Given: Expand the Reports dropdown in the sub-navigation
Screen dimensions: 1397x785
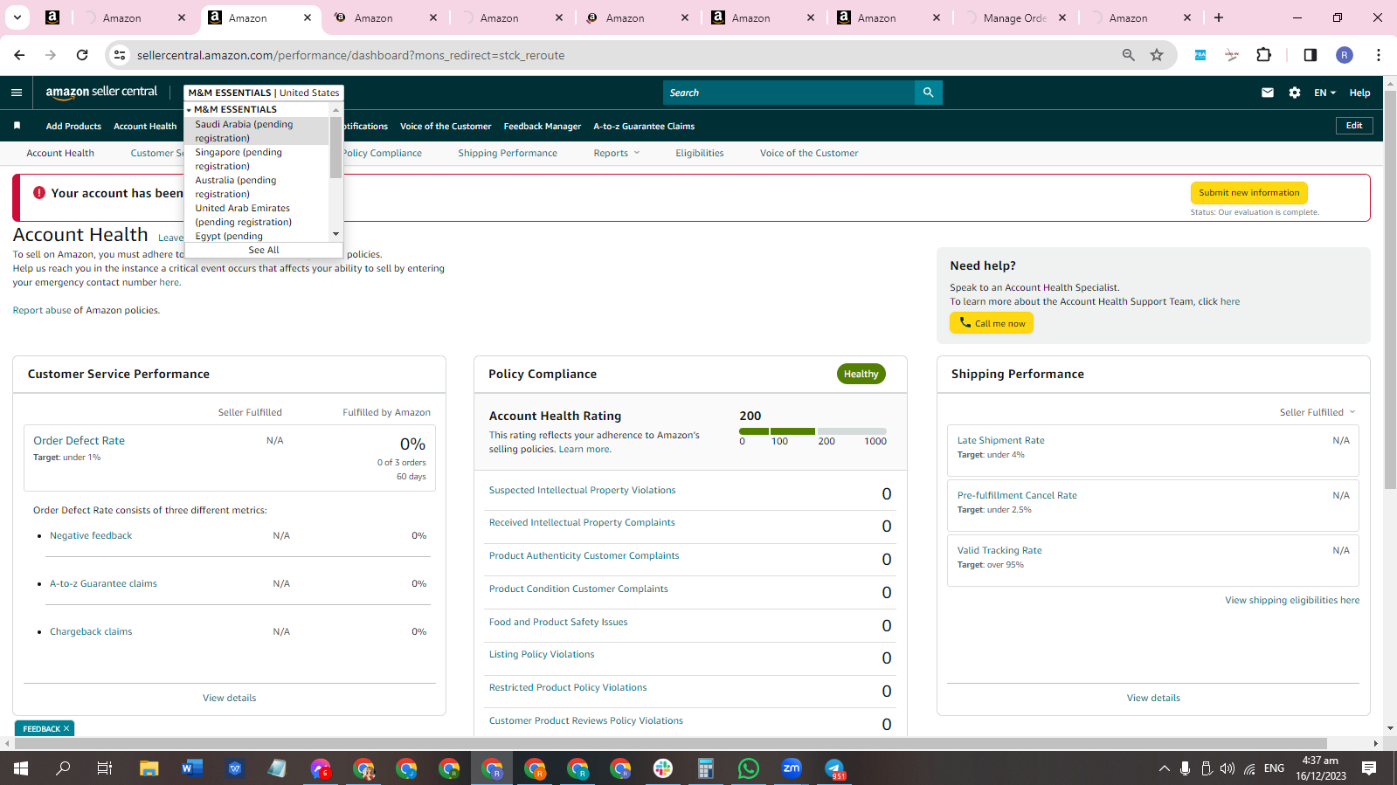Looking at the screenshot, I should pos(617,153).
